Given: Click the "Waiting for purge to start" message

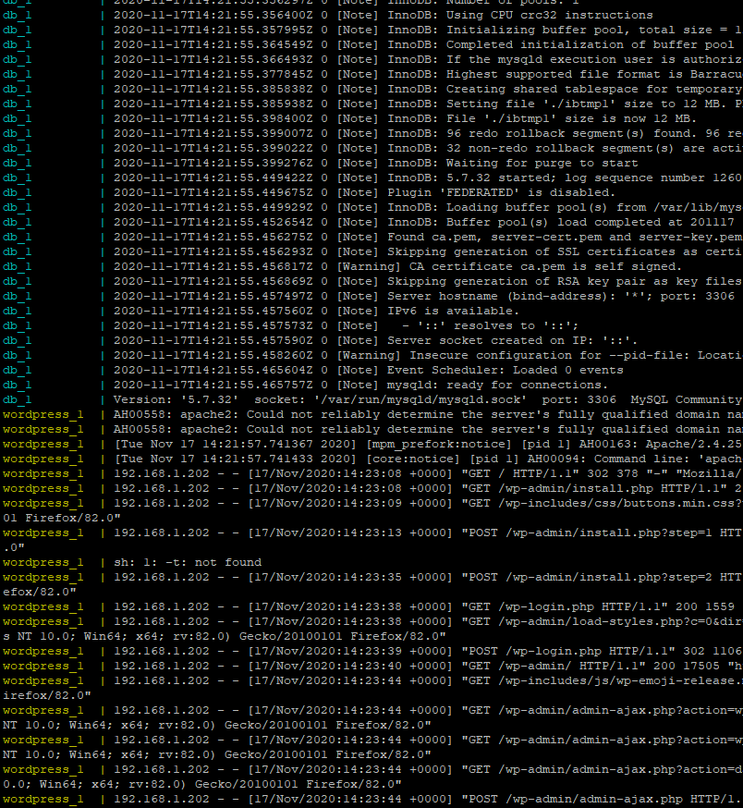Looking at the screenshot, I should 542,164.
